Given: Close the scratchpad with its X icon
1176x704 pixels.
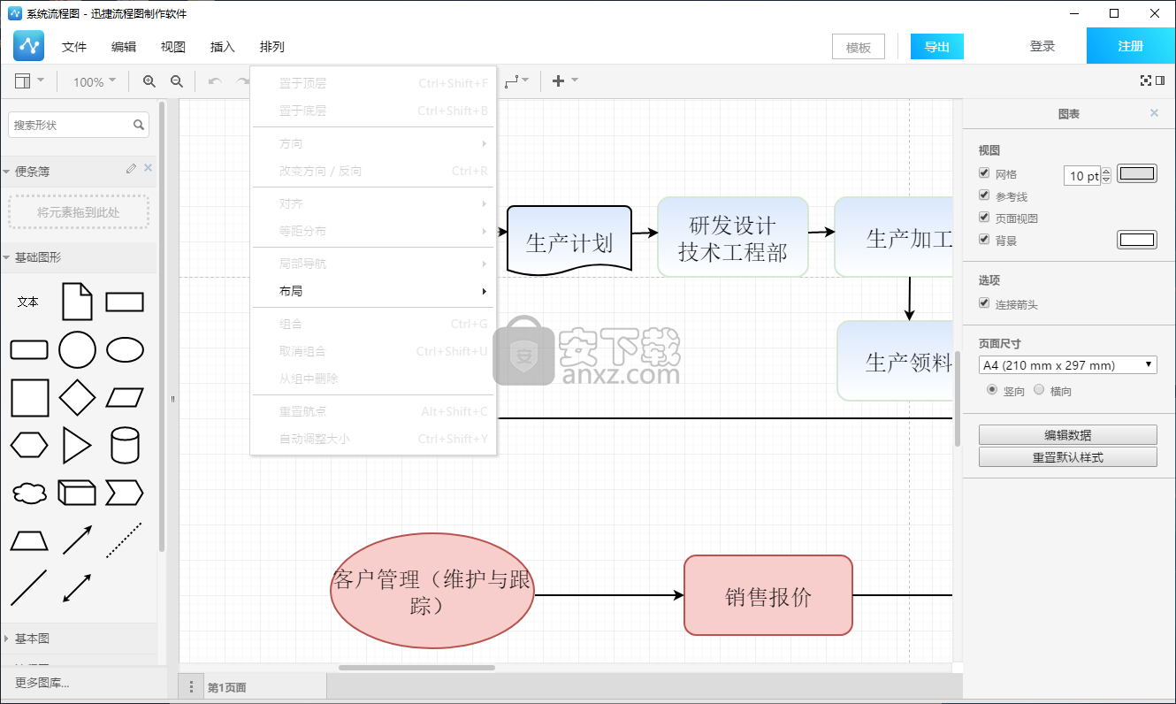Looking at the screenshot, I should tap(148, 168).
